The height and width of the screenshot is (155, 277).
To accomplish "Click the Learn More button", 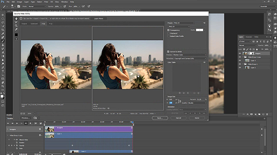I will (99, 19).
